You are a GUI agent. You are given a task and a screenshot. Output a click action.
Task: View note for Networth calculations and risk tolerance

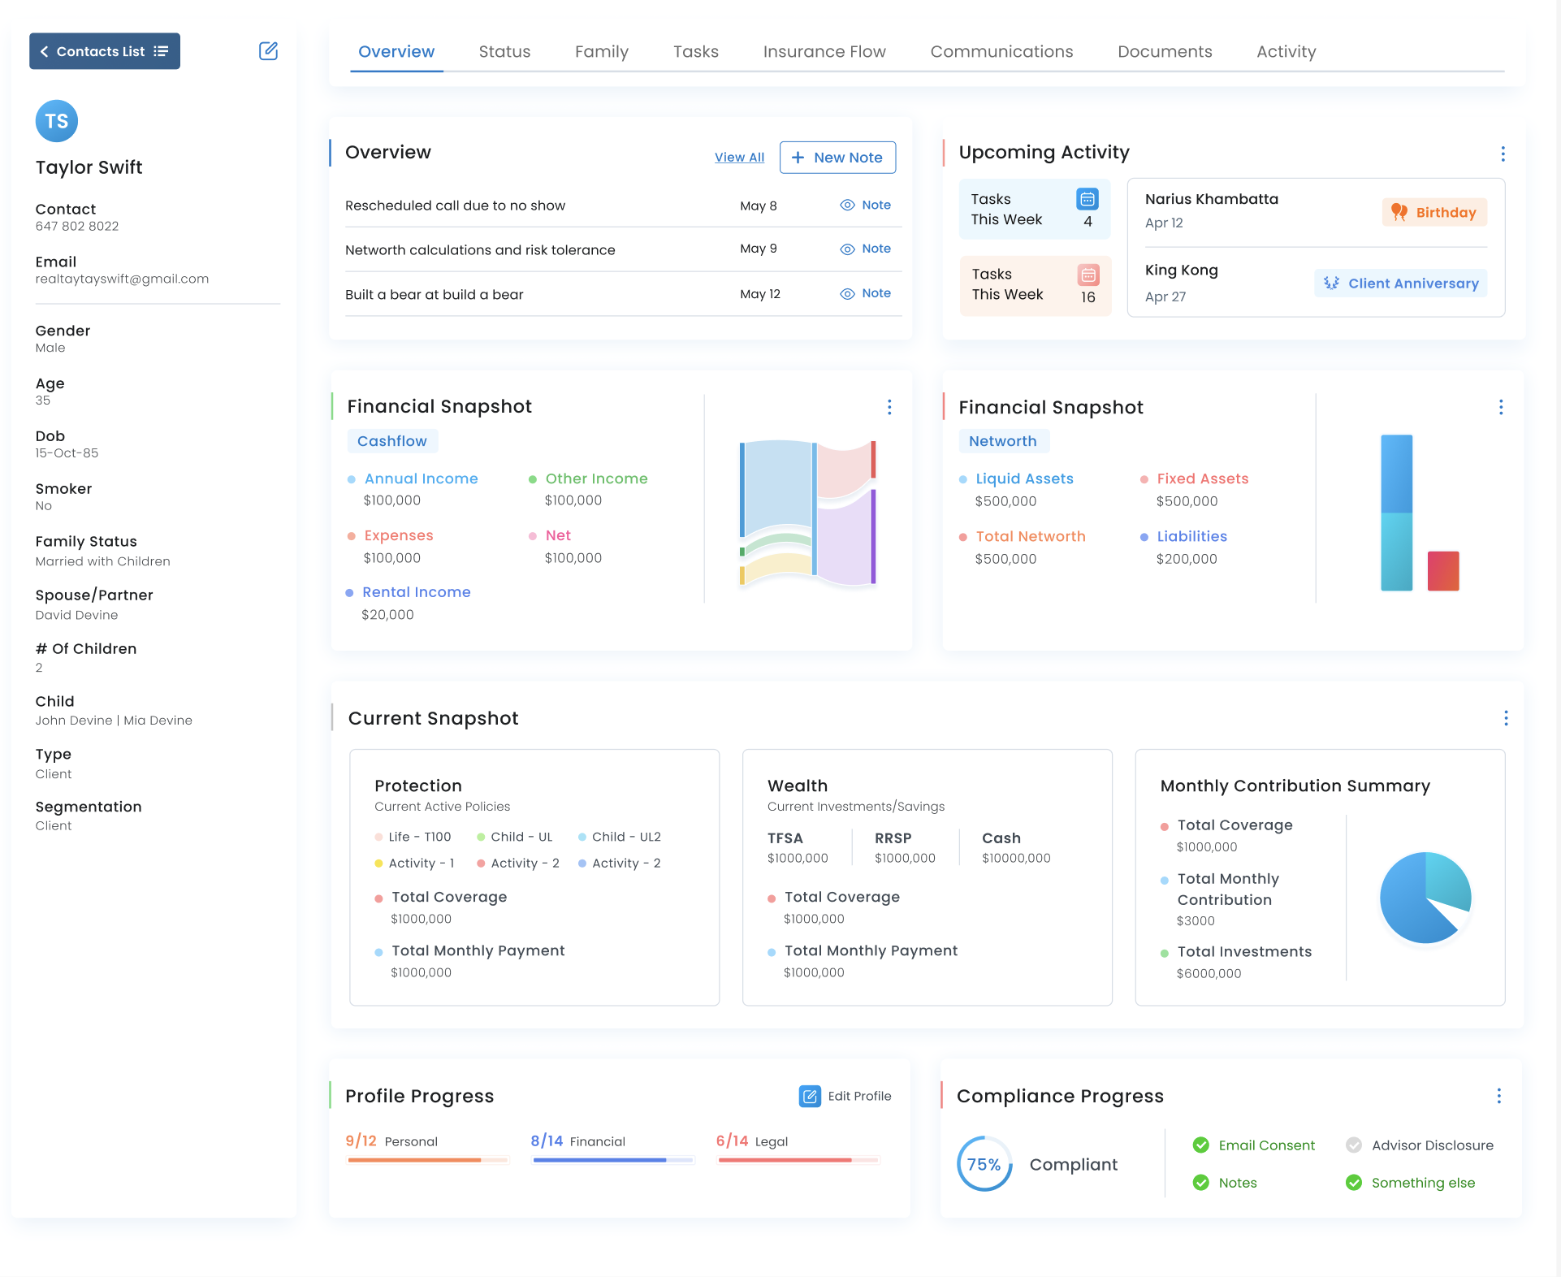click(866, 249)
